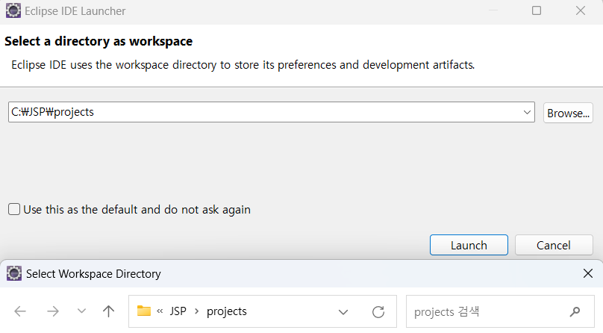Click the search magnifier icon

(575, 311)
